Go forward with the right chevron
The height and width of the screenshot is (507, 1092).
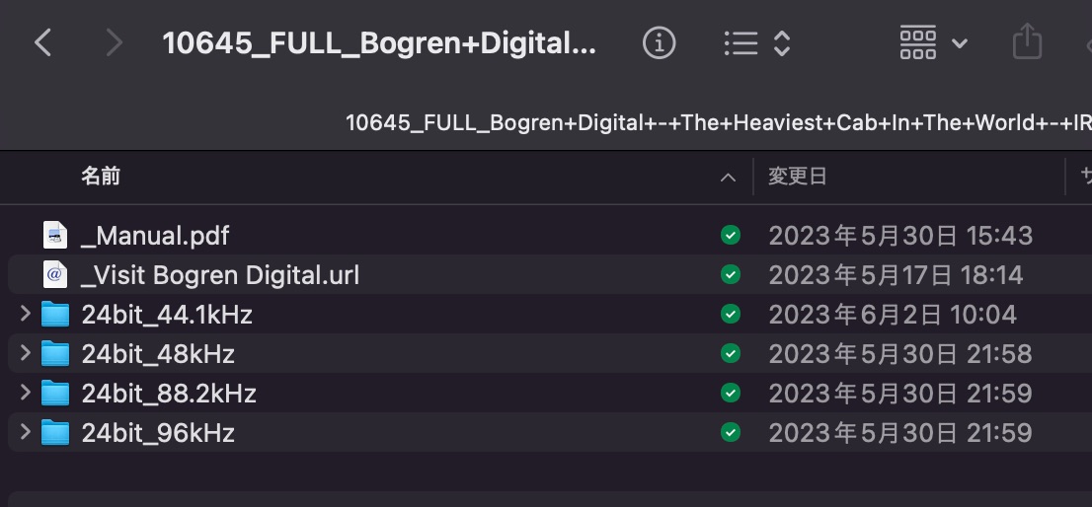tap(114, 42)
